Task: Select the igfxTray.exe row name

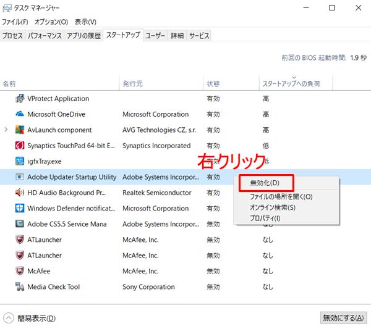Action: 45,161
